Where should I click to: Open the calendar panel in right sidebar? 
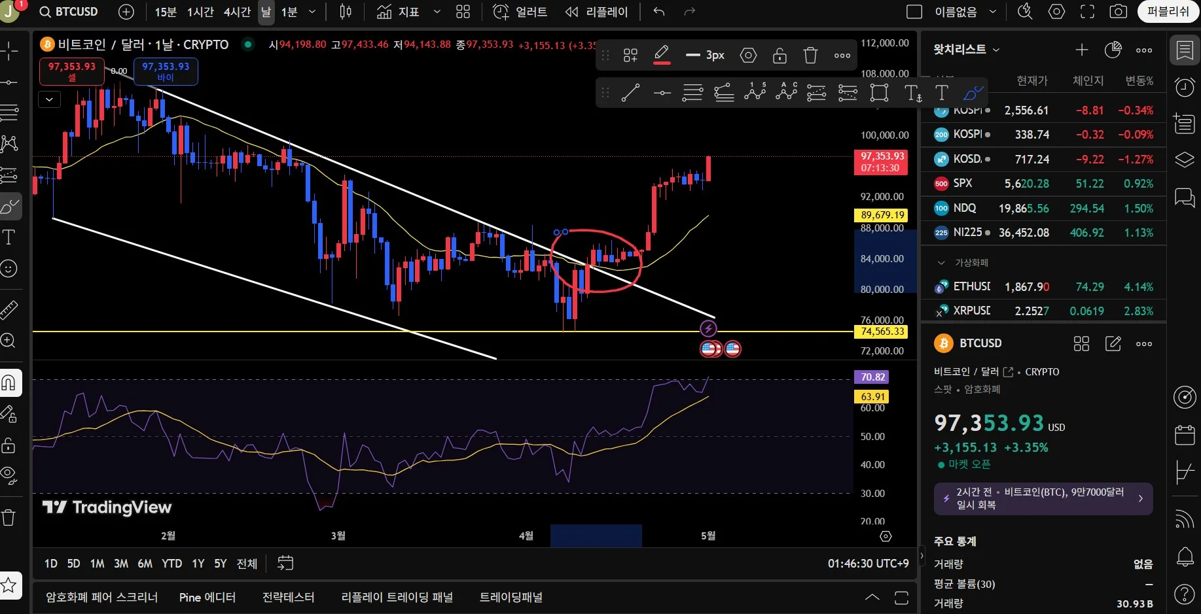coord(1185,435)
